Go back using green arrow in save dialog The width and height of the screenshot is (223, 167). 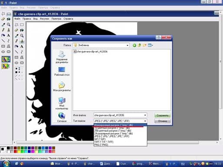[134, 45]
